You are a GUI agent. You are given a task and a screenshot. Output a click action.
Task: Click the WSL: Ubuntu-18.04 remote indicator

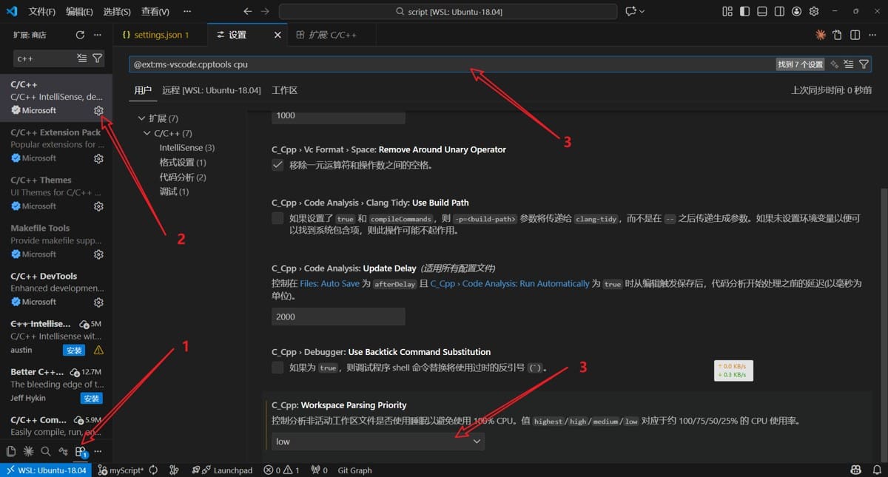46,470
